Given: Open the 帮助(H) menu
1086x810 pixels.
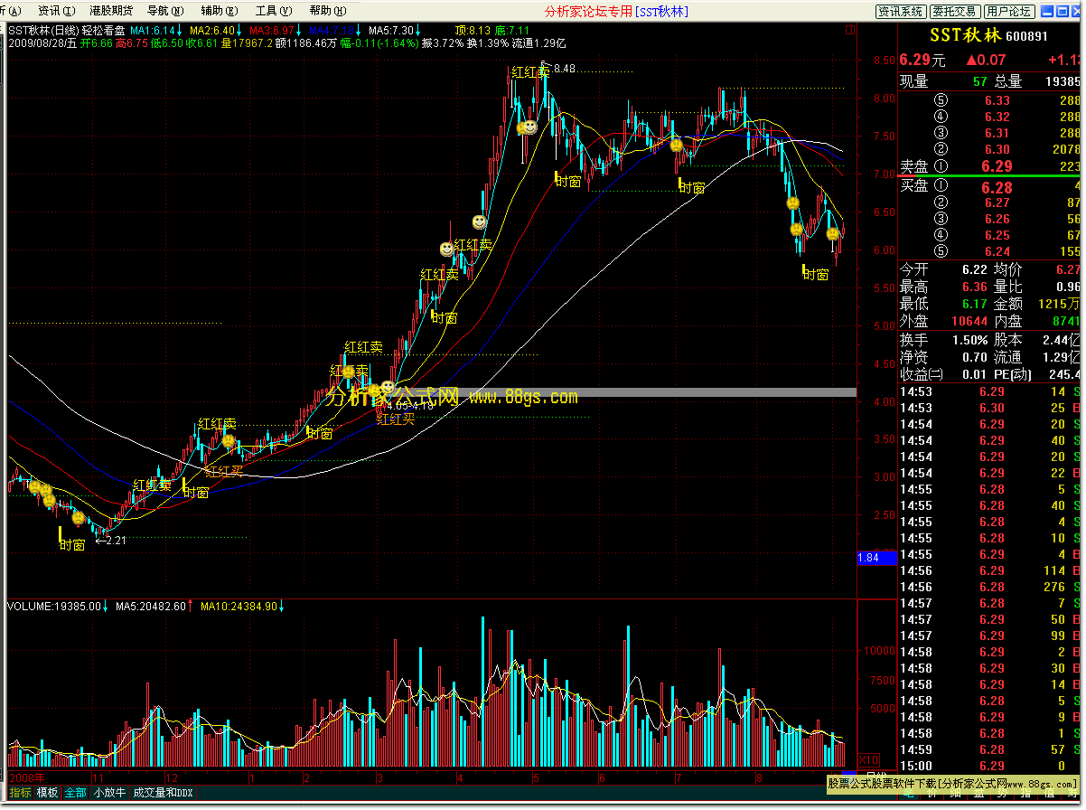Looking at the screenshot, I should coord(327,11).
